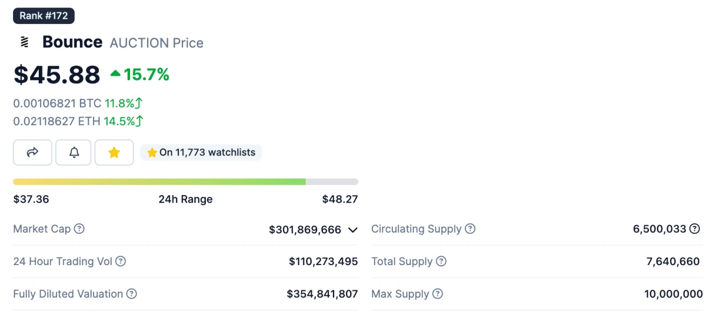
Task: Open 24 Hour Trading Vol info icon
Action: tap(120, 261)
